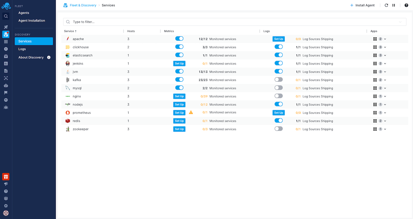
Task: Expand the apps chevron for prometheus
Action: pyautogui.click(x=385, y=113)
